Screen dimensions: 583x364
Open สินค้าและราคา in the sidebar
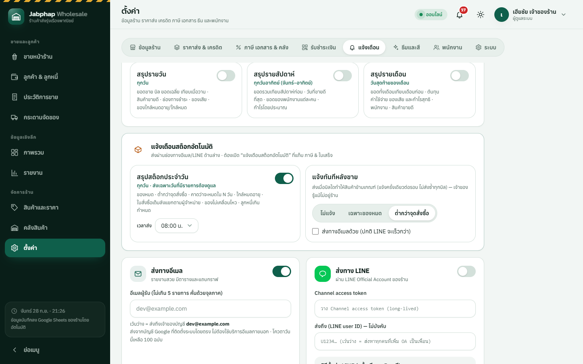[x=55, y=207]
